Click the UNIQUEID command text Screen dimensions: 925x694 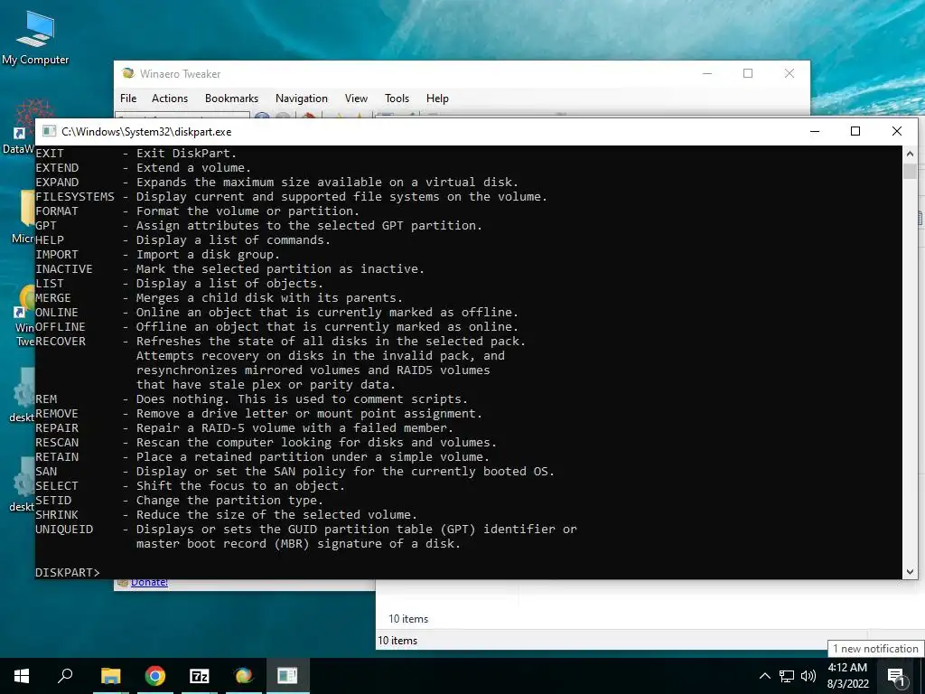pyautogui.click(x=64, y=530)
